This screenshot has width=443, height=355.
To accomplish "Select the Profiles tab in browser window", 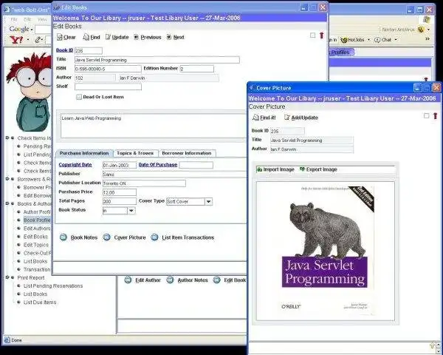I will pos(340,53).
